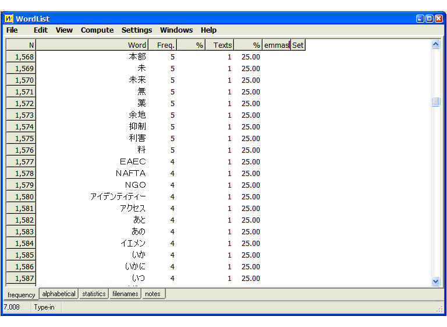Image resolution: width=447 pixels, height=327 pixels.
Task: Open the Windows menu
Action: [x=176, y=30]
